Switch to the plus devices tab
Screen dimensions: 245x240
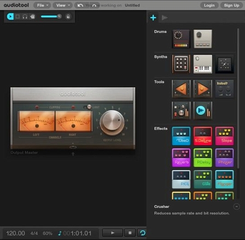tap(153, 17)
